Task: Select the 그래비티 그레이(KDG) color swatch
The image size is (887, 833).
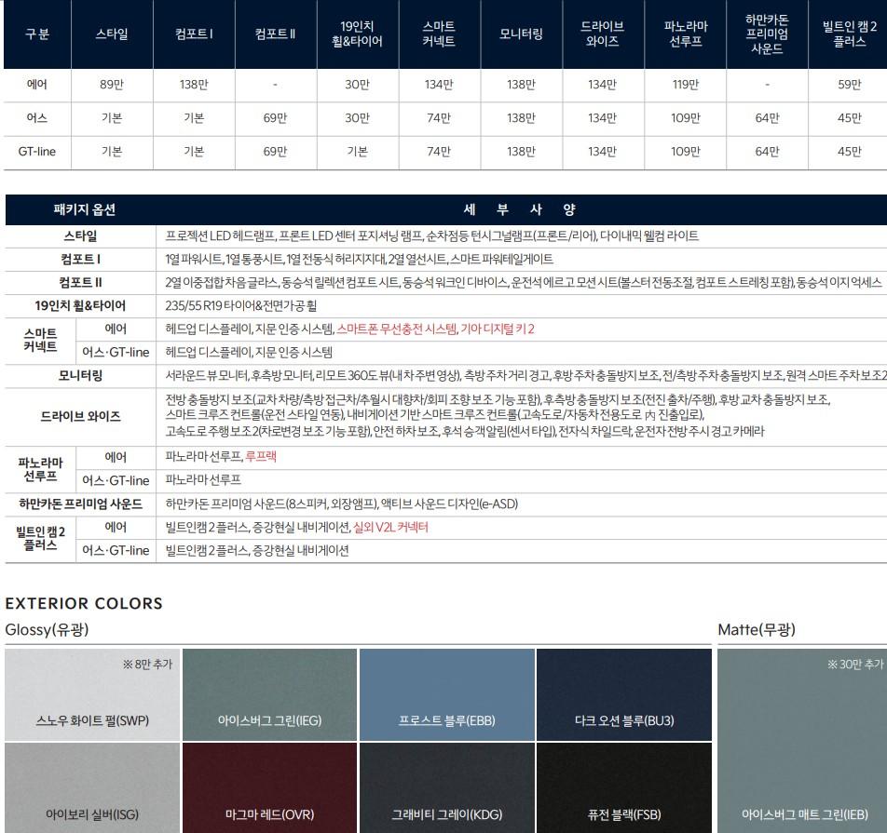Action: click(x=446, y=787)
